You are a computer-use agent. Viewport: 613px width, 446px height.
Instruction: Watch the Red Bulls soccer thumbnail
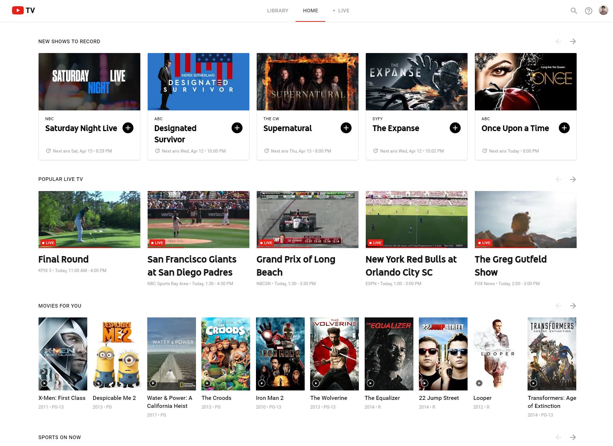pyautogui.click(x=417, y=219)
